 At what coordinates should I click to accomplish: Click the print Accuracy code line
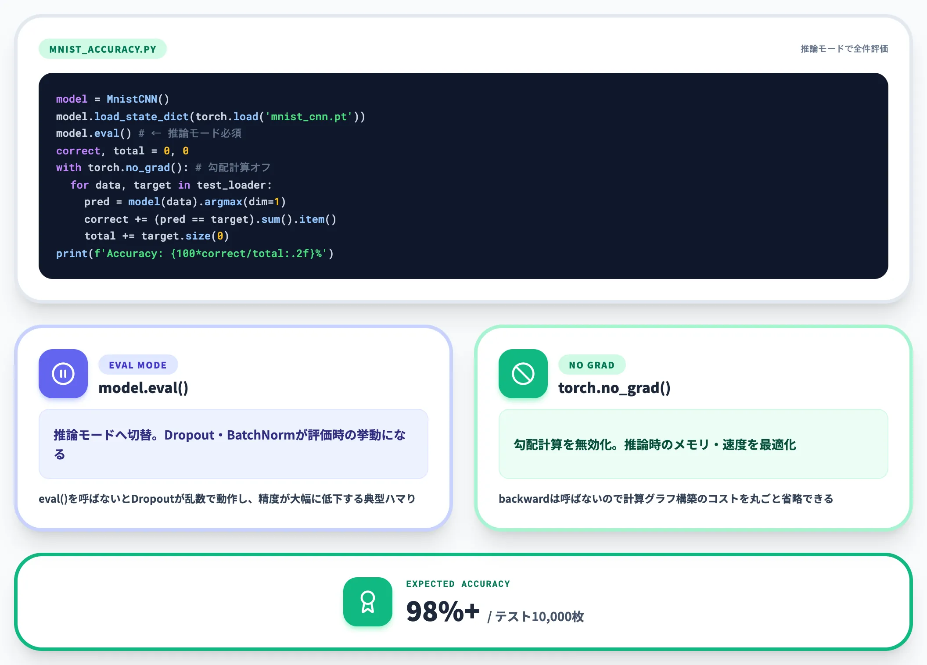[x=195, y=254]
